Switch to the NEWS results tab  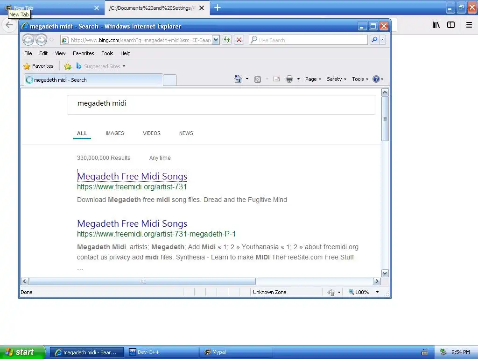(186, 133)
